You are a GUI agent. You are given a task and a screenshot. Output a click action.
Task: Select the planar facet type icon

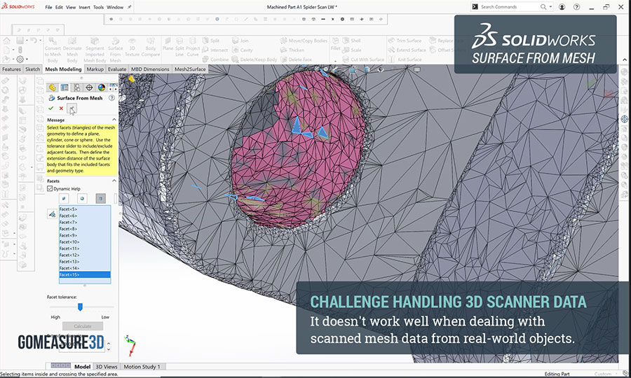(x=65, y=199)
